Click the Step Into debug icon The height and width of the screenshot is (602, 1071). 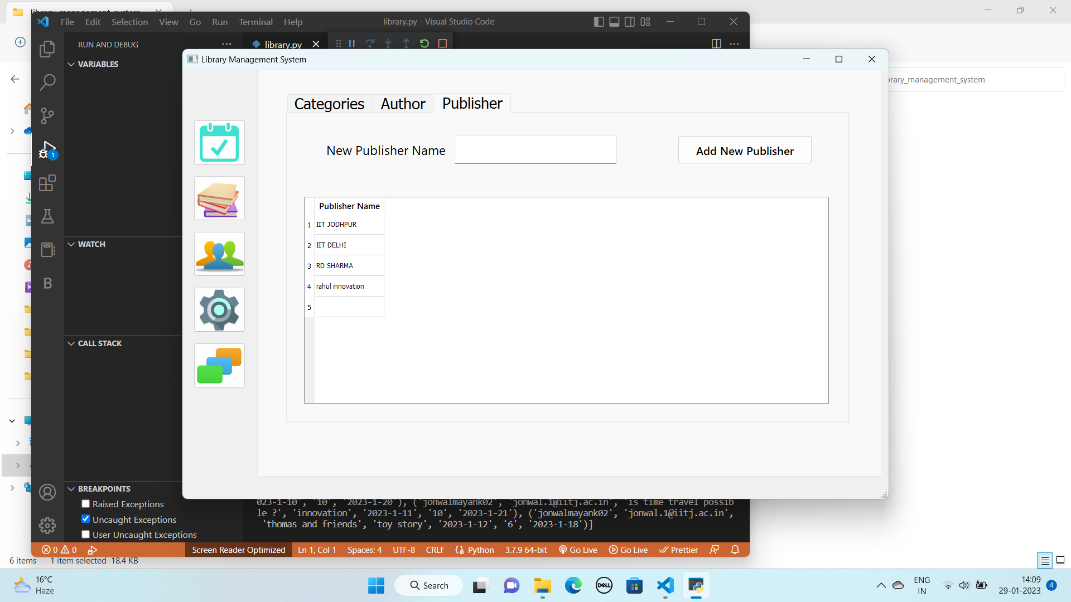tap(388, 43)
